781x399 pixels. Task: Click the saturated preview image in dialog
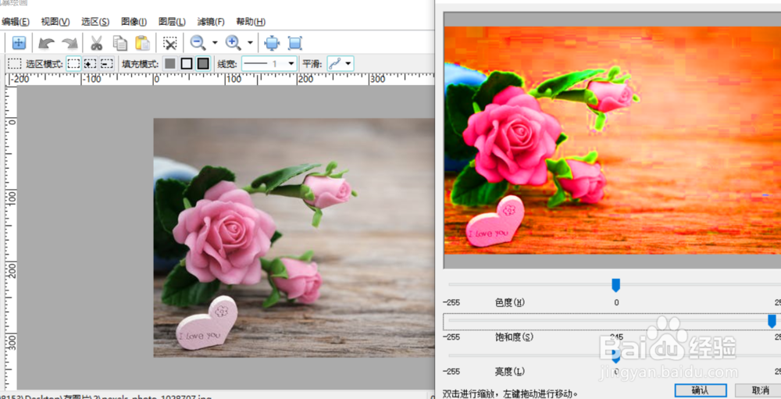[612, 141]
